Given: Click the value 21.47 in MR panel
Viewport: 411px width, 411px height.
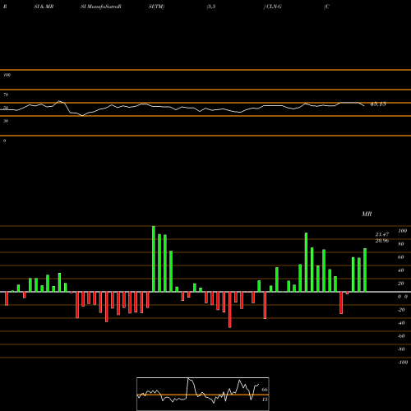Looking at the screenshot, I should point(382,234).
